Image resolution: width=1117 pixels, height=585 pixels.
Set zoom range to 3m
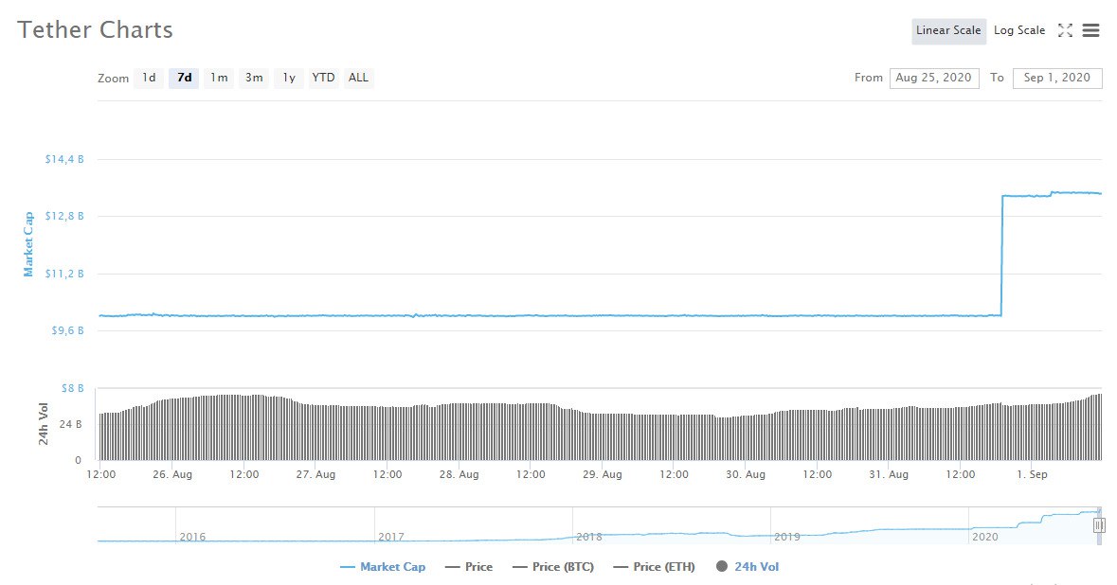point(254,78)
